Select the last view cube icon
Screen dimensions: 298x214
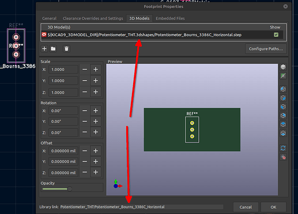pyautogui.click(x=283, y=133)
